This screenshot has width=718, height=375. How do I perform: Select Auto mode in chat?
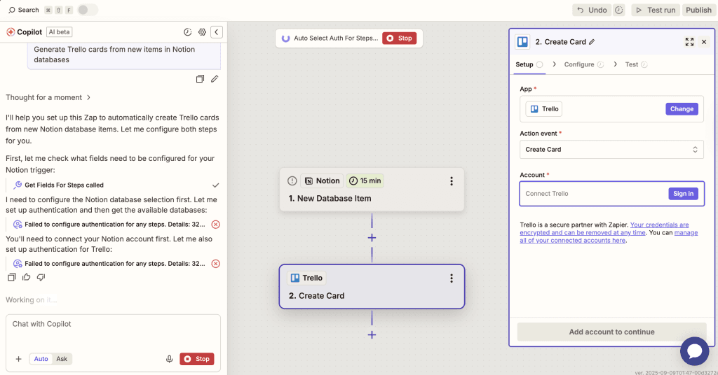pos(41,359)
